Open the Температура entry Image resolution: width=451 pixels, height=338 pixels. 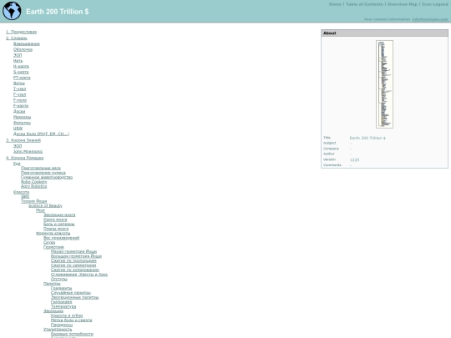coord(63,306)
